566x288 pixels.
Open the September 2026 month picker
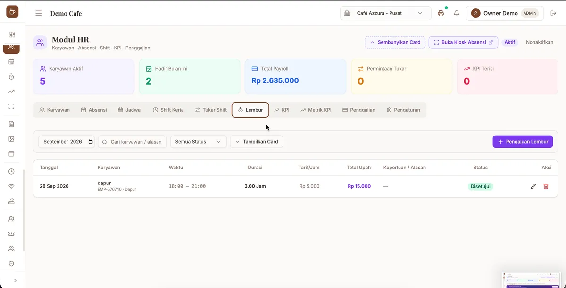pyautogui.click(x=67, y=142)
